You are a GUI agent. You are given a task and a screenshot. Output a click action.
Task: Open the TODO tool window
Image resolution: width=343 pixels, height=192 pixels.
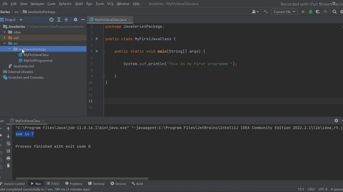point(53,183)
